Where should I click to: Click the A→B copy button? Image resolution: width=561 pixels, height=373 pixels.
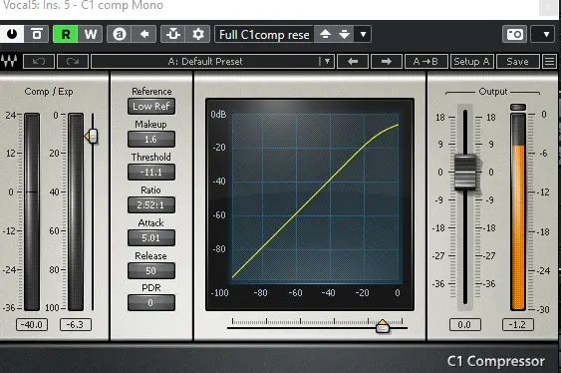425,62
